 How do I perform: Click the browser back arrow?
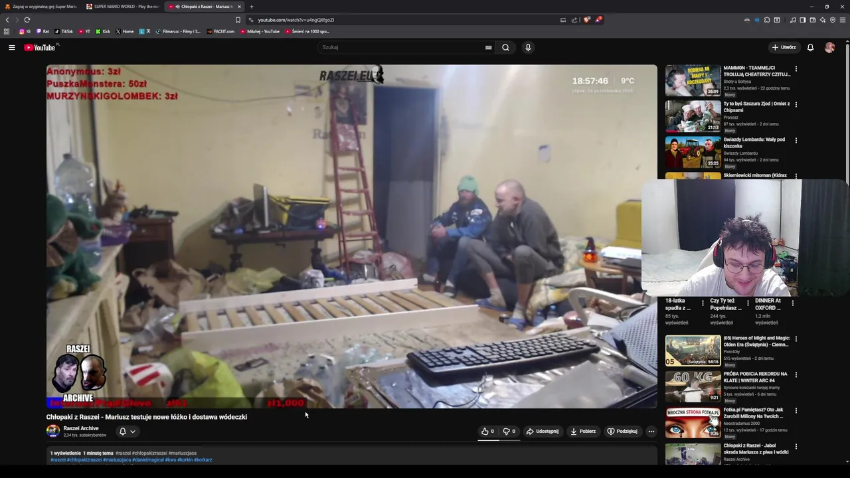point(7,20)
